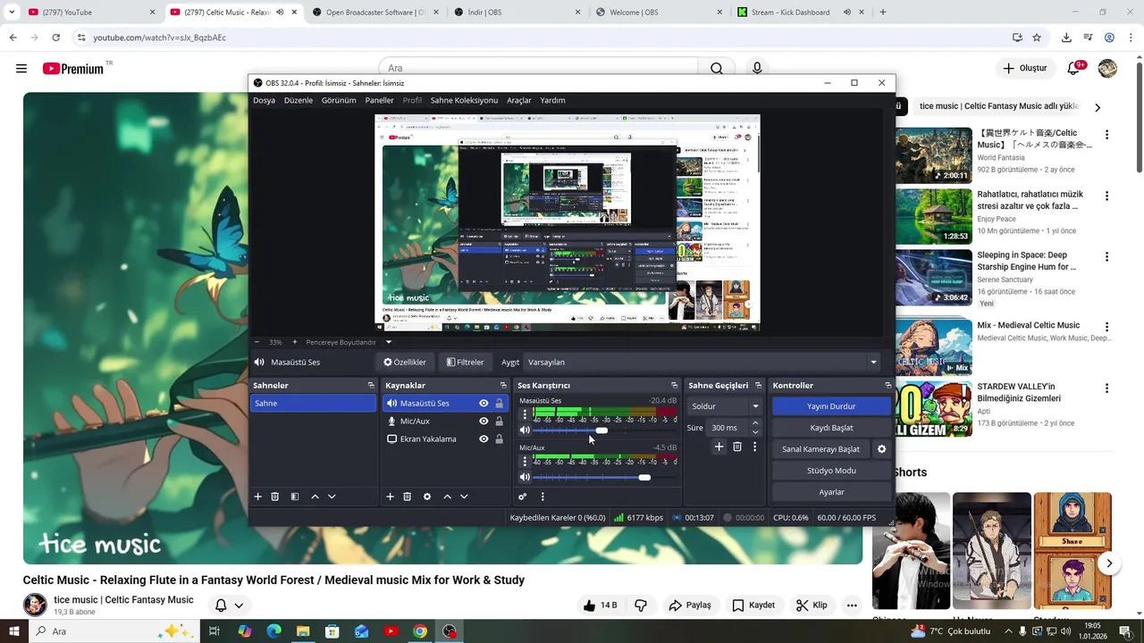Mute Mic/Aux in audio mixer

click(525, 477)
